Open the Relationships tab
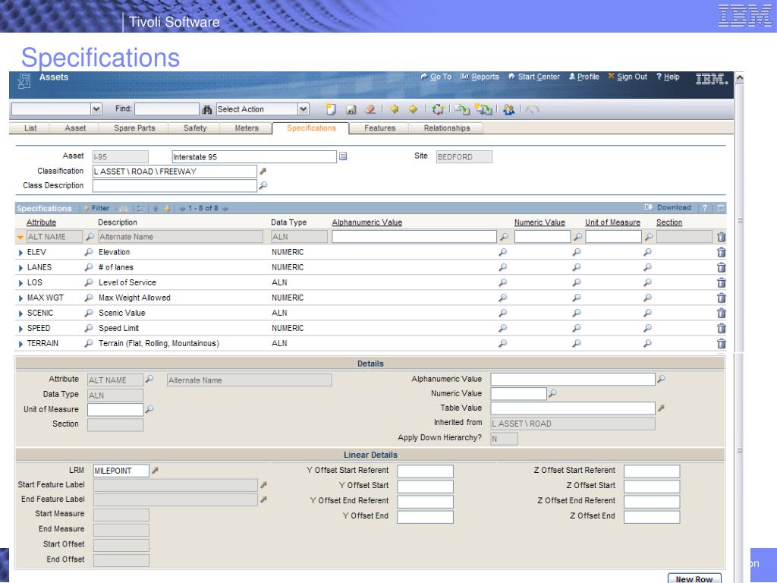777x583 pixels. [x=446, y=128]
